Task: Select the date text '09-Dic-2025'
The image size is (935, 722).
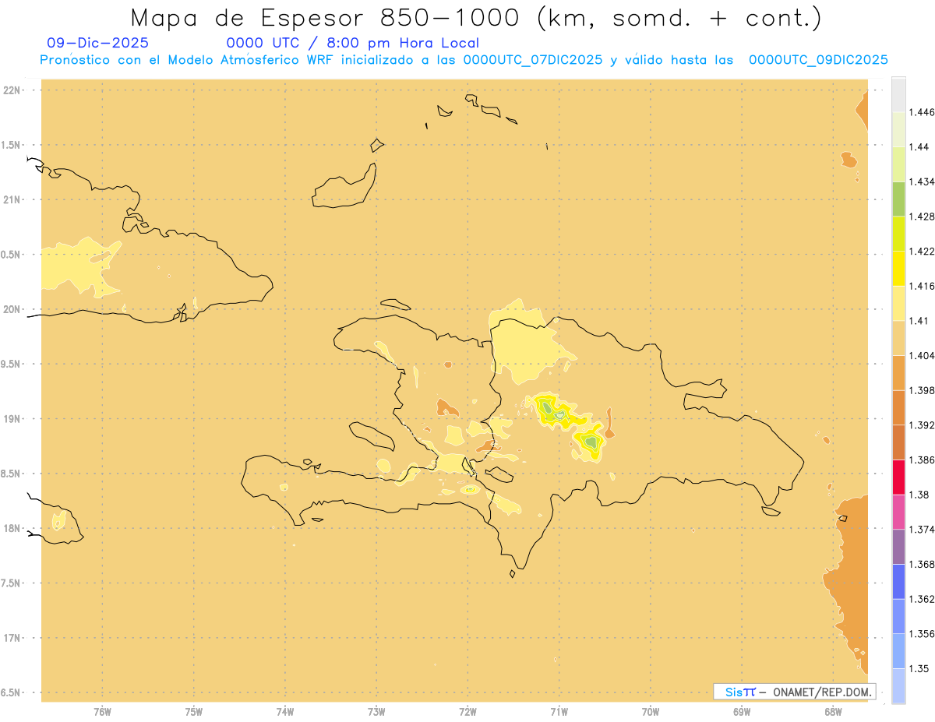Action: pos(98,43)
